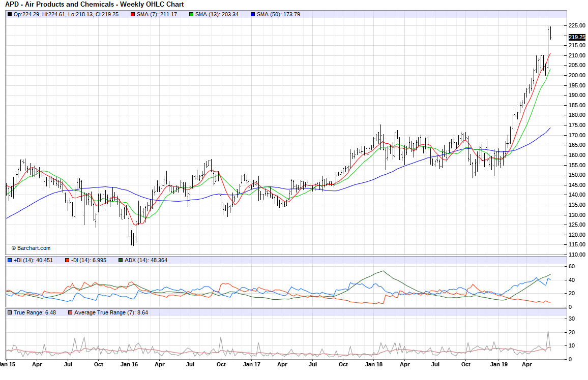Select the SMA (13): 203.34 label
Screen dimensions: 588x380
pos(217,15)
